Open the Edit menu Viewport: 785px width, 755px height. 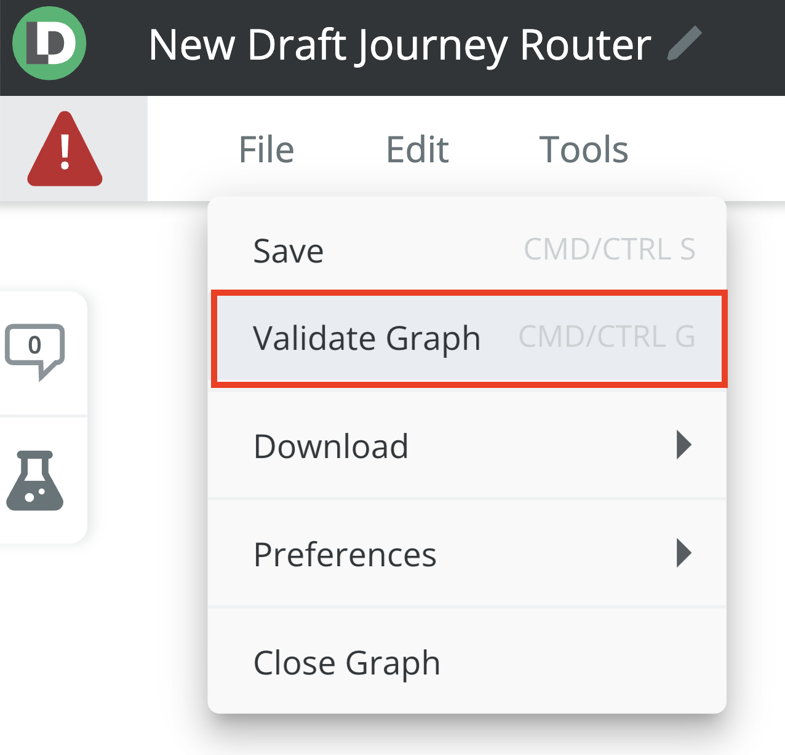(x=417, y=150)
